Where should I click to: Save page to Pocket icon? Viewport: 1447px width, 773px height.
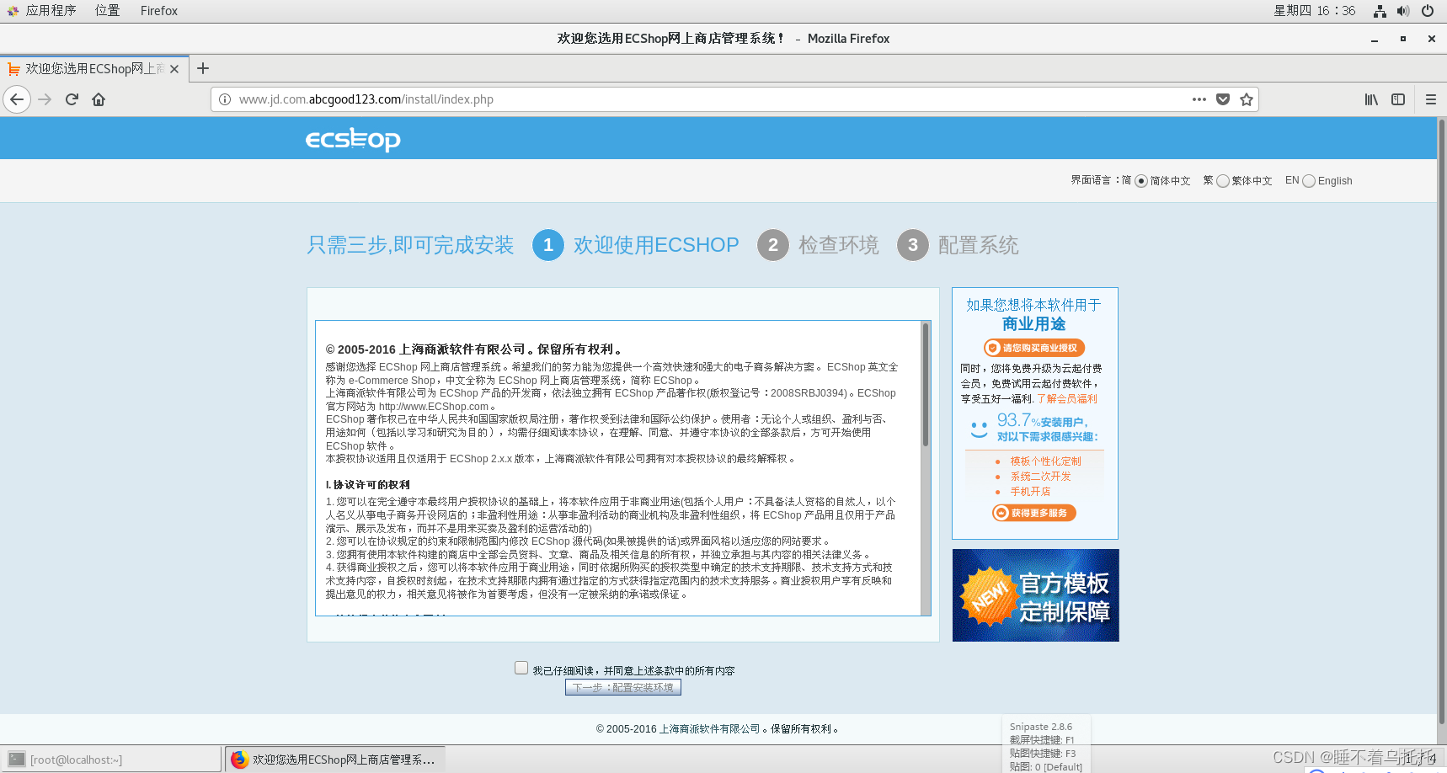(1223, 99)
